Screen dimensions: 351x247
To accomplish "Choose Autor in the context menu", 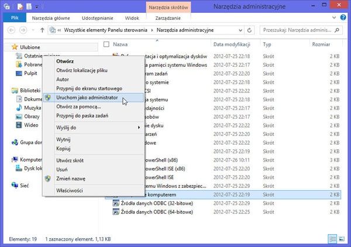I will (93, 79).
